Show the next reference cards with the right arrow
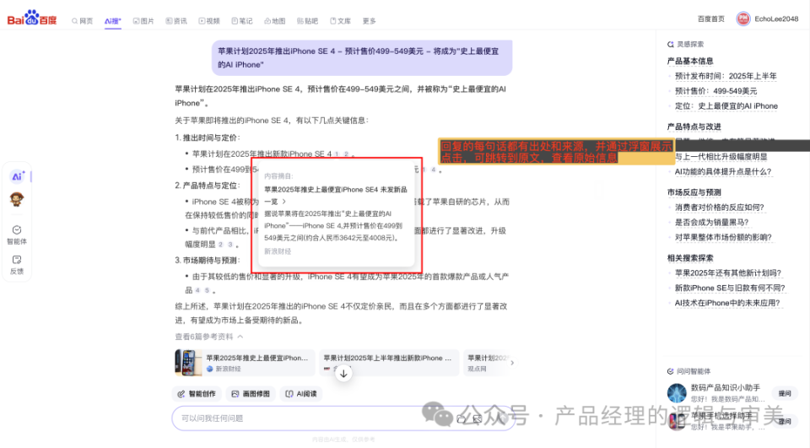The image size is (810, 448). point(512,363)
